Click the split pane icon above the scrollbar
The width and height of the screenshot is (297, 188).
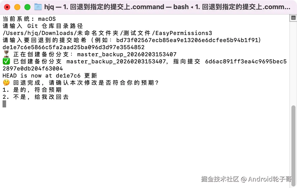[x=293, y=18]
